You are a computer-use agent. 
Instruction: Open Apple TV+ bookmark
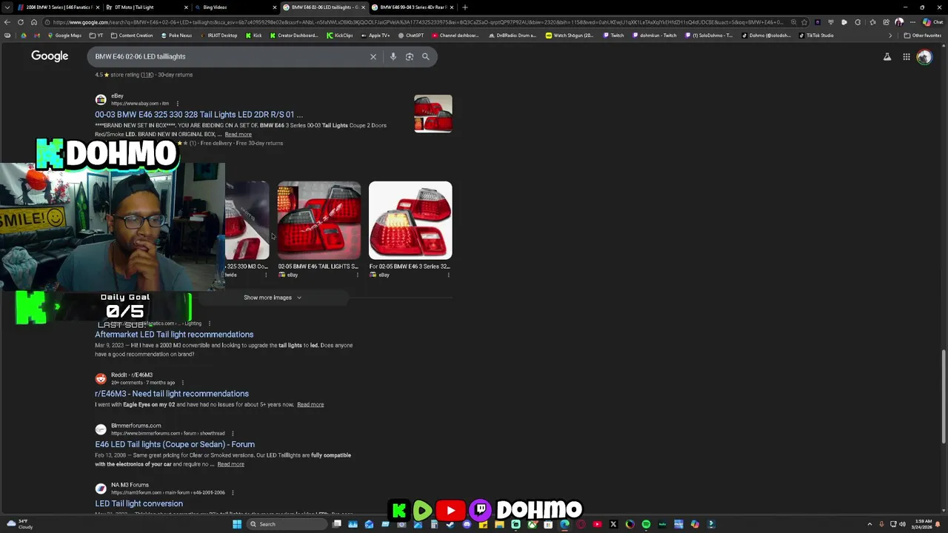pos(375,36)
